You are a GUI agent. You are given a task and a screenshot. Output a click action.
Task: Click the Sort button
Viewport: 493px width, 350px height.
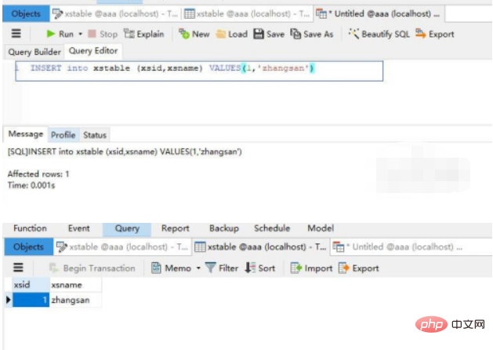pos(260,268)
